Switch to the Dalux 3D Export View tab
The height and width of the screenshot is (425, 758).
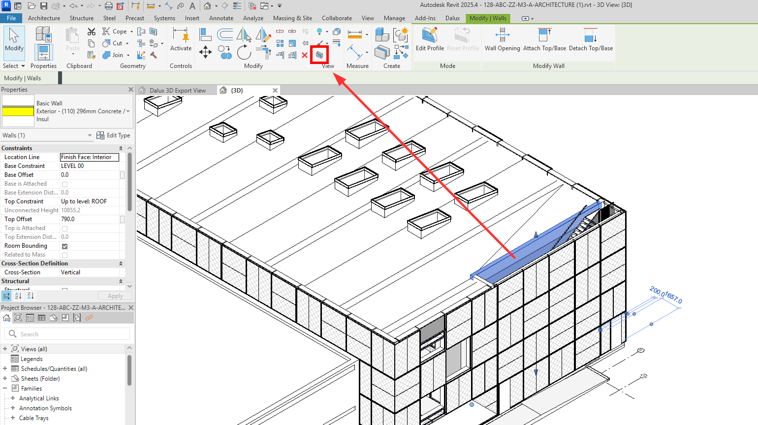click(x=177, y=91)
